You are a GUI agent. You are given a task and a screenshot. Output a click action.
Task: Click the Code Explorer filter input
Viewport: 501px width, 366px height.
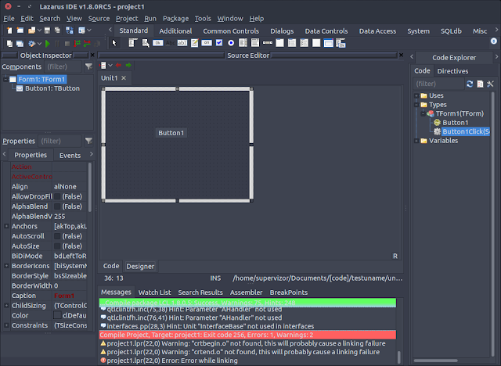click(438, 84)
